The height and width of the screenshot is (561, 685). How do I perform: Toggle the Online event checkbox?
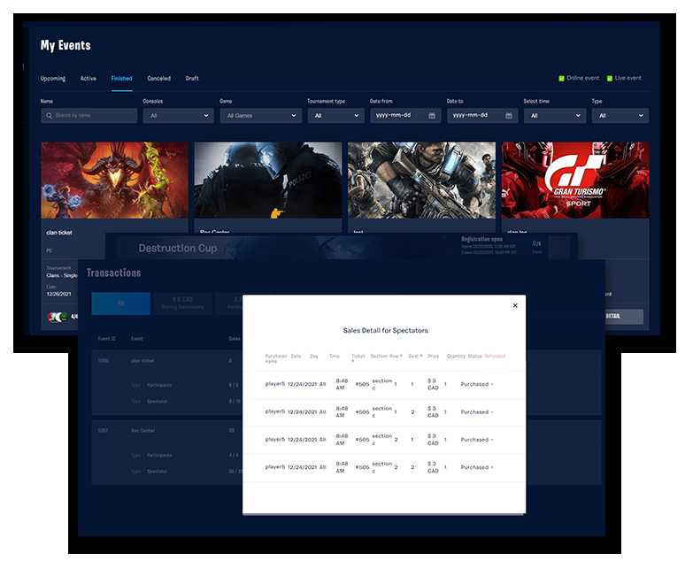(562, 78)
